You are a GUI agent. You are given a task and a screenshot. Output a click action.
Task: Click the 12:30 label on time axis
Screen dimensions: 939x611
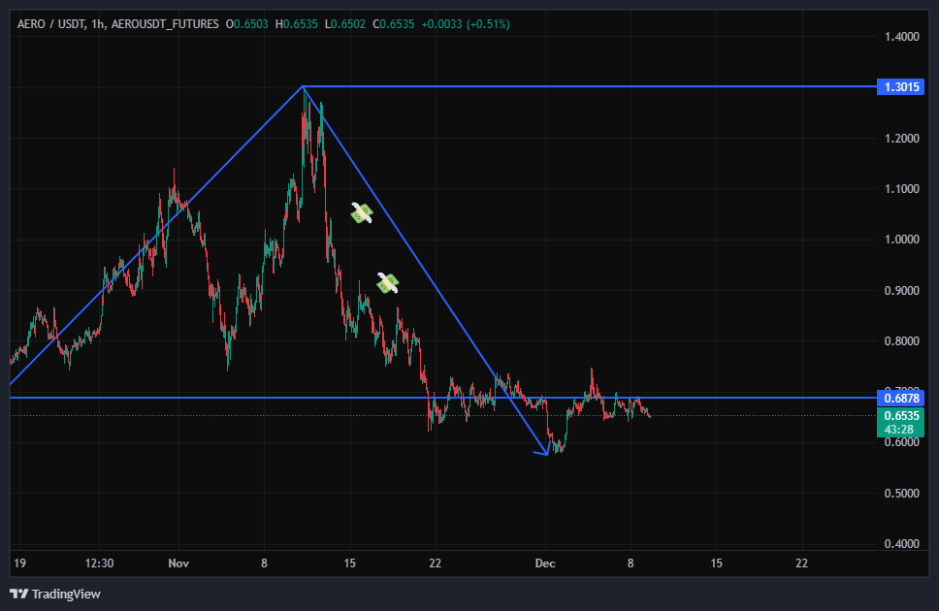pos(99,563)
